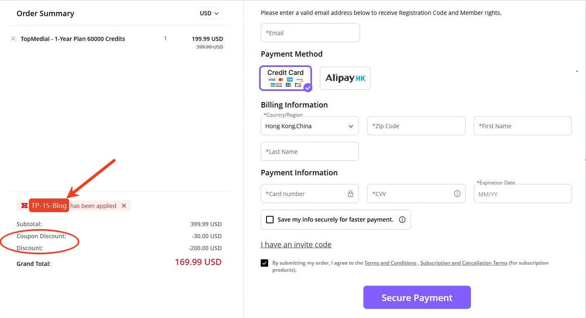Viewport: 586px width, 318px height.
Task: Click the info icon in the CVV field
Action: (x=457, y=194)
